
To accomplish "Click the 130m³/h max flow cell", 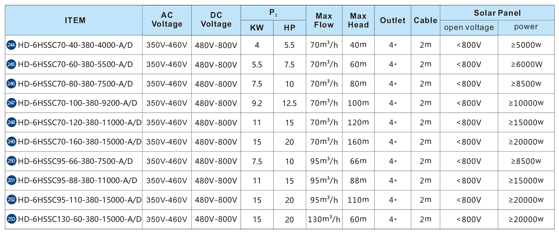I will pyautogui.click(x=324, y=219).
